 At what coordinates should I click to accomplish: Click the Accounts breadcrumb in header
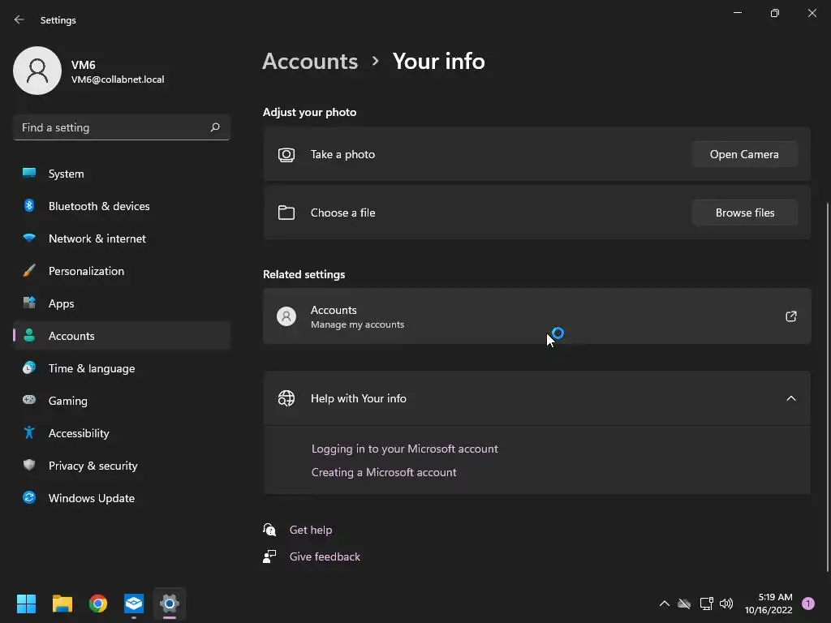[x=310, y=61]
